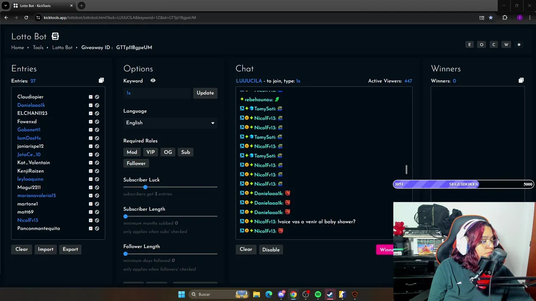Viewport: 536px width, 301px height.
Task: Remove KenjiRaizen entry with the minus icon
Action: (x=90, y=171)
